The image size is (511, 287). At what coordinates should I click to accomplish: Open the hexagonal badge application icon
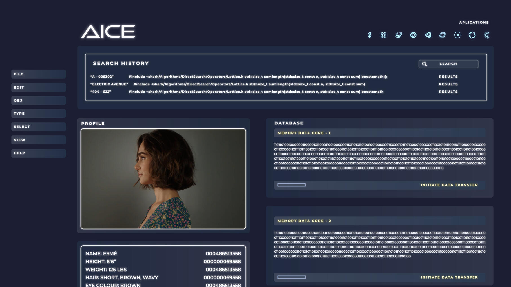(428, 35)
